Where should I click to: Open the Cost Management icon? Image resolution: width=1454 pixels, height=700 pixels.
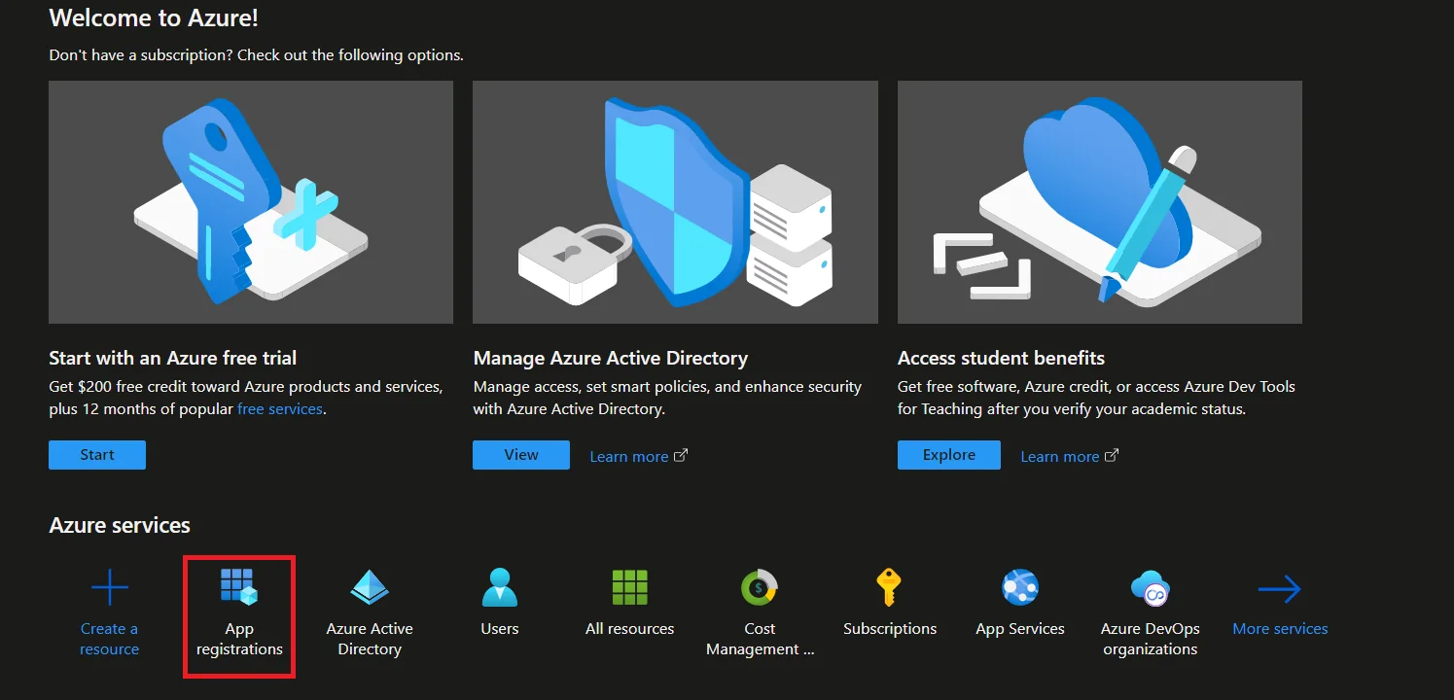tap(760, 588)
